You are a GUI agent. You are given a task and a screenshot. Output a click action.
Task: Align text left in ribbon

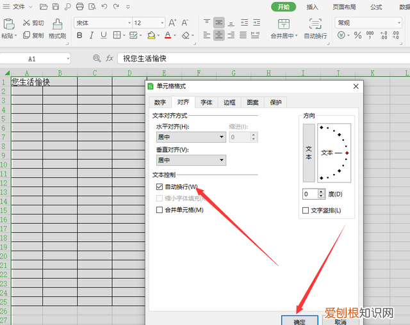(x=207, y=35)
